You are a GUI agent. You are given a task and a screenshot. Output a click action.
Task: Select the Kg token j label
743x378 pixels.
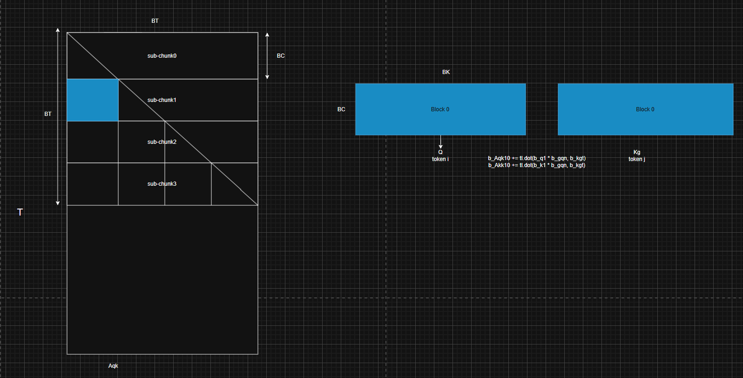(x=637, y=155)
